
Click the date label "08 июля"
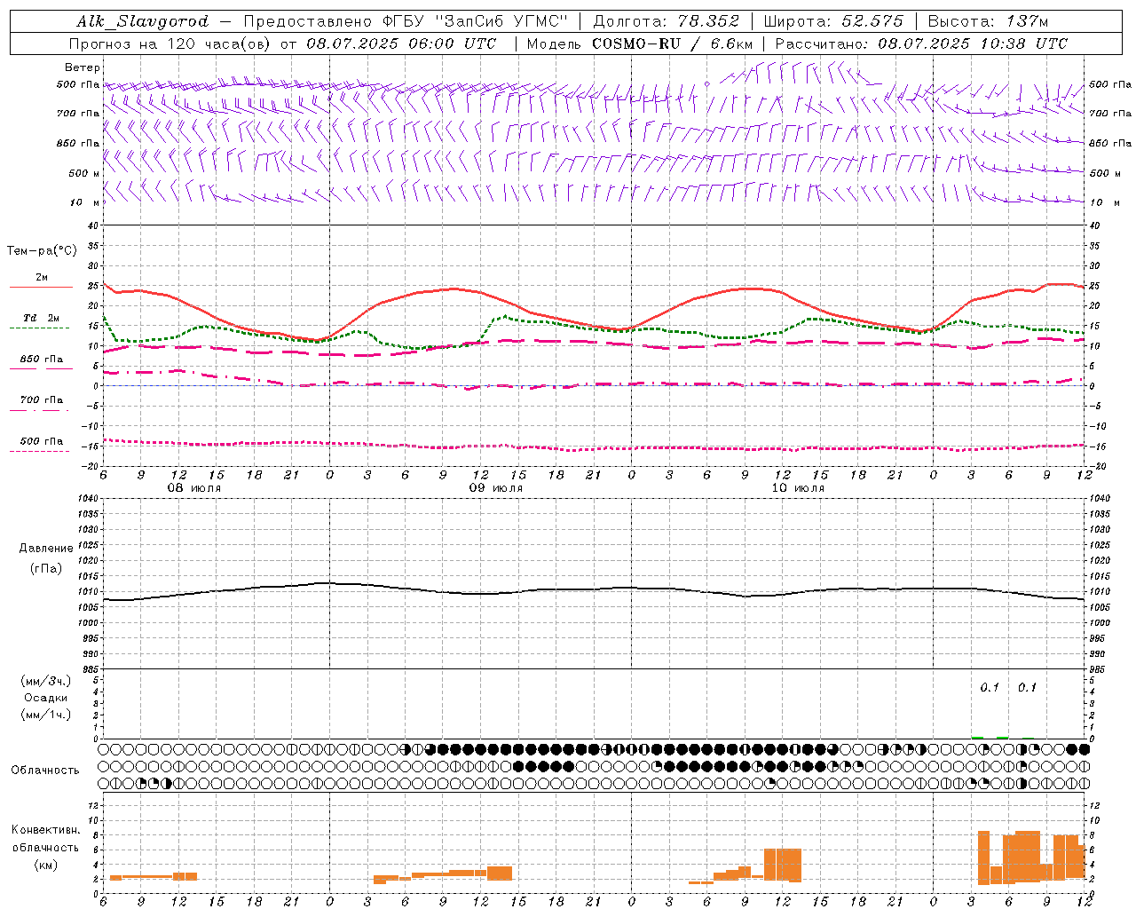coord(194,488)
